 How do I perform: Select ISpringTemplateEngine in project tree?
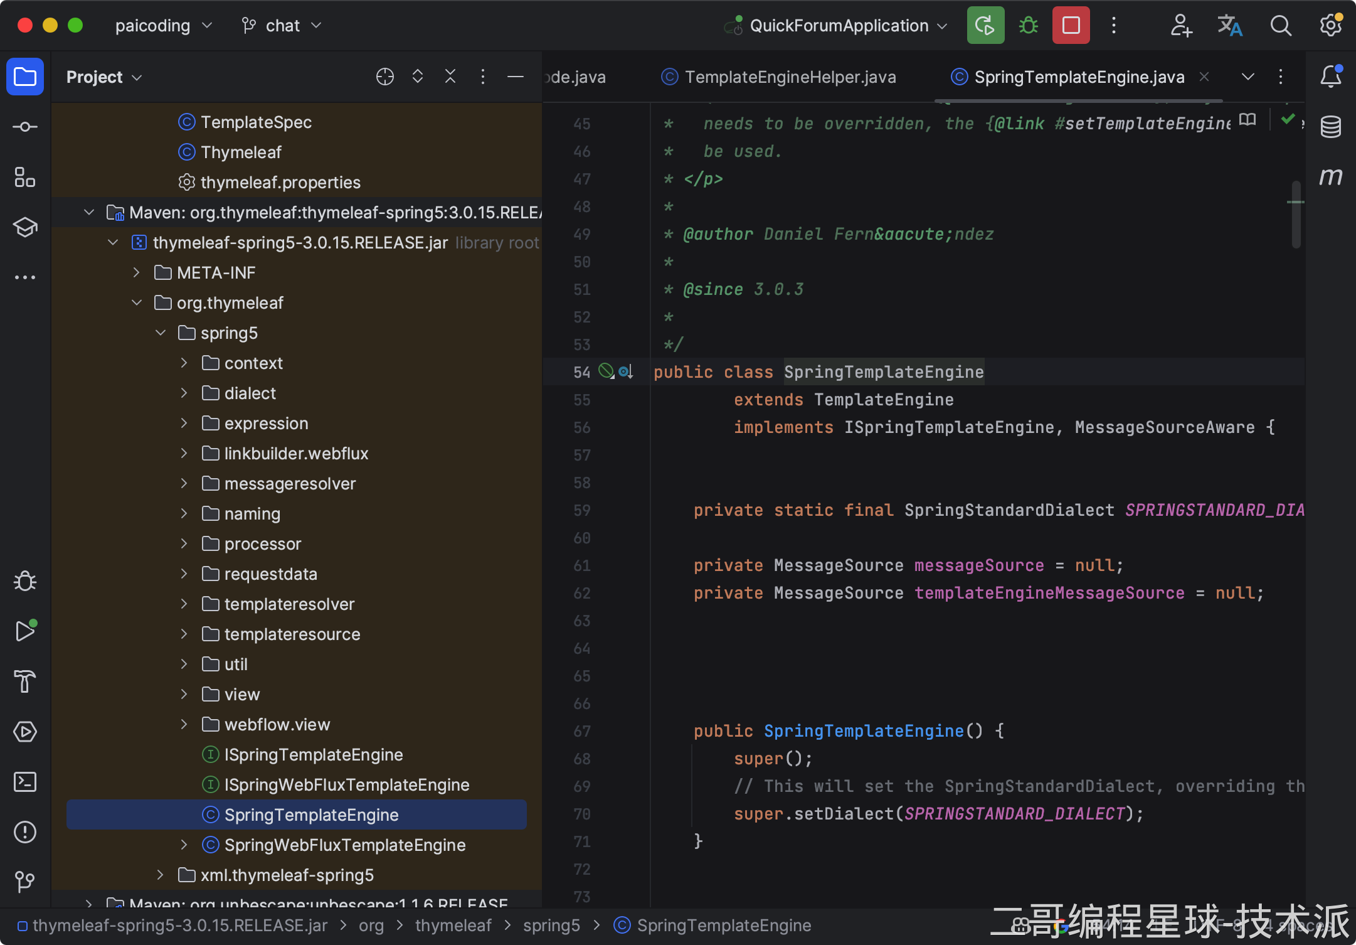coord(313,754)
